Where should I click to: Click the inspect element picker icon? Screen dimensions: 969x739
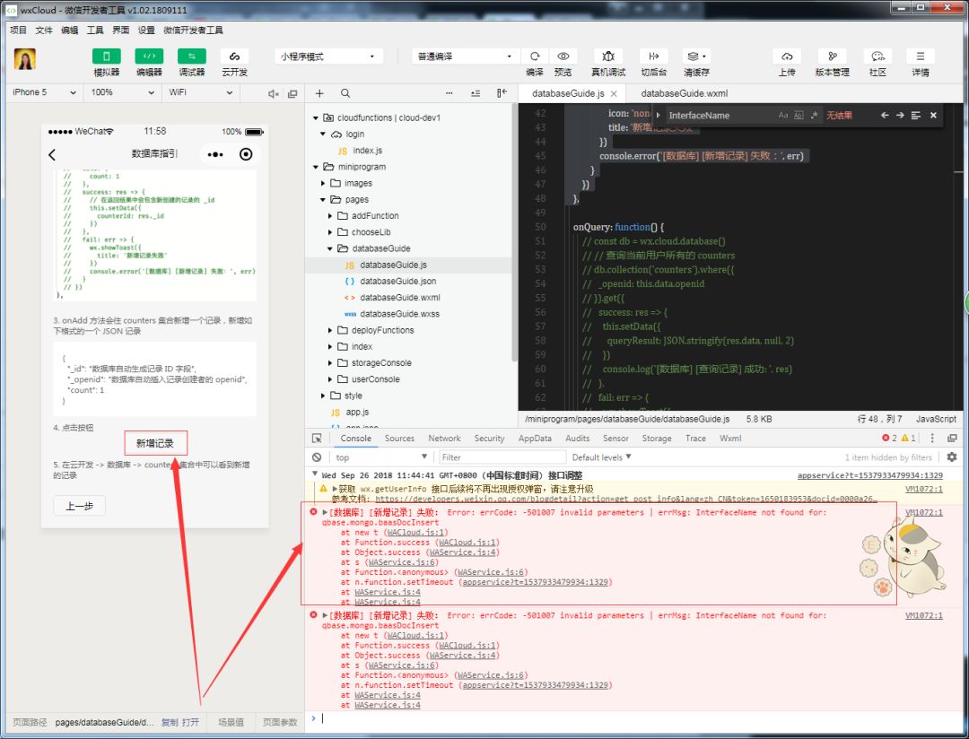317,438
